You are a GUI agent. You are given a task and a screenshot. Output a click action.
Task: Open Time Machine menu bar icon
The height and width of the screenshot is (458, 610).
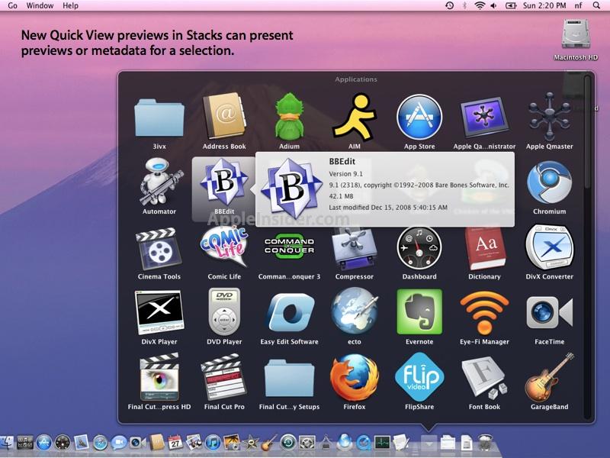[449, 5]
